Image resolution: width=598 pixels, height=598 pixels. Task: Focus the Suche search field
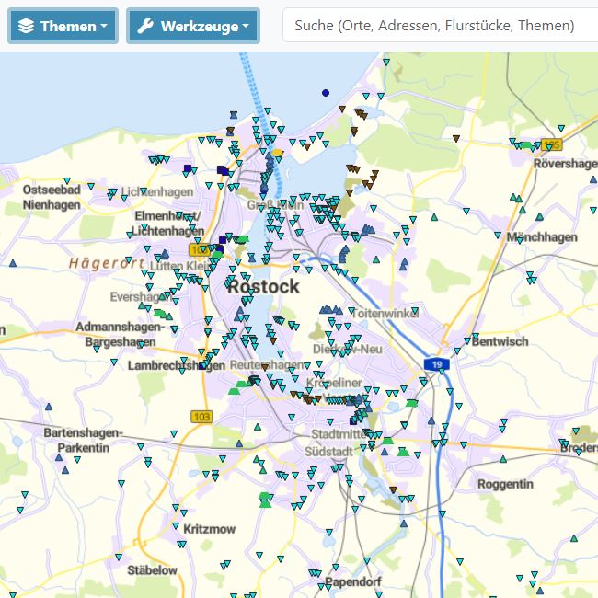click(x=441, y=26)
